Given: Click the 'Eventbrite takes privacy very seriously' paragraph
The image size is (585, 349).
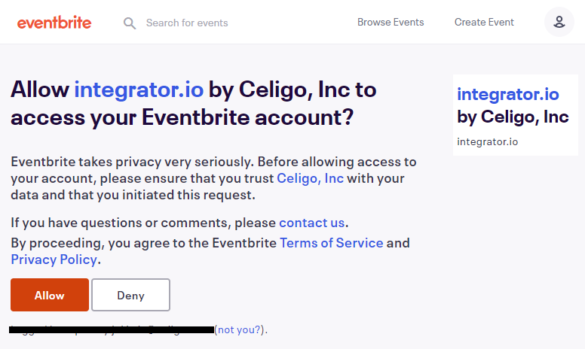Looking at the screenshot, I should click(213, 178).
